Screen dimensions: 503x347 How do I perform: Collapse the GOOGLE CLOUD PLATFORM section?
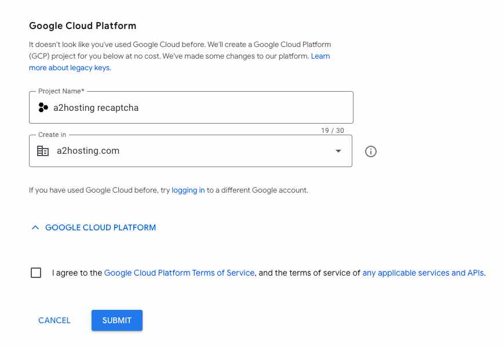point(100,228)
